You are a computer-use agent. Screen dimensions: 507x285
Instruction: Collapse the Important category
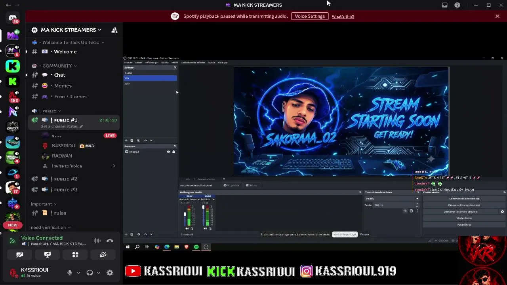coord(44,204)
